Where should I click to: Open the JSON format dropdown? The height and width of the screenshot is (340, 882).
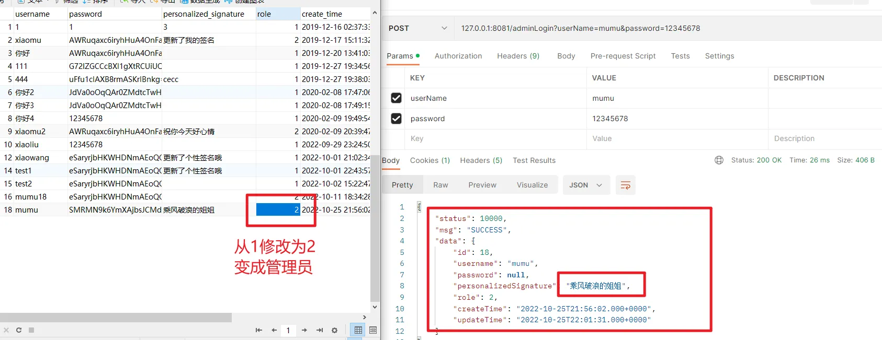pos(586,185)
